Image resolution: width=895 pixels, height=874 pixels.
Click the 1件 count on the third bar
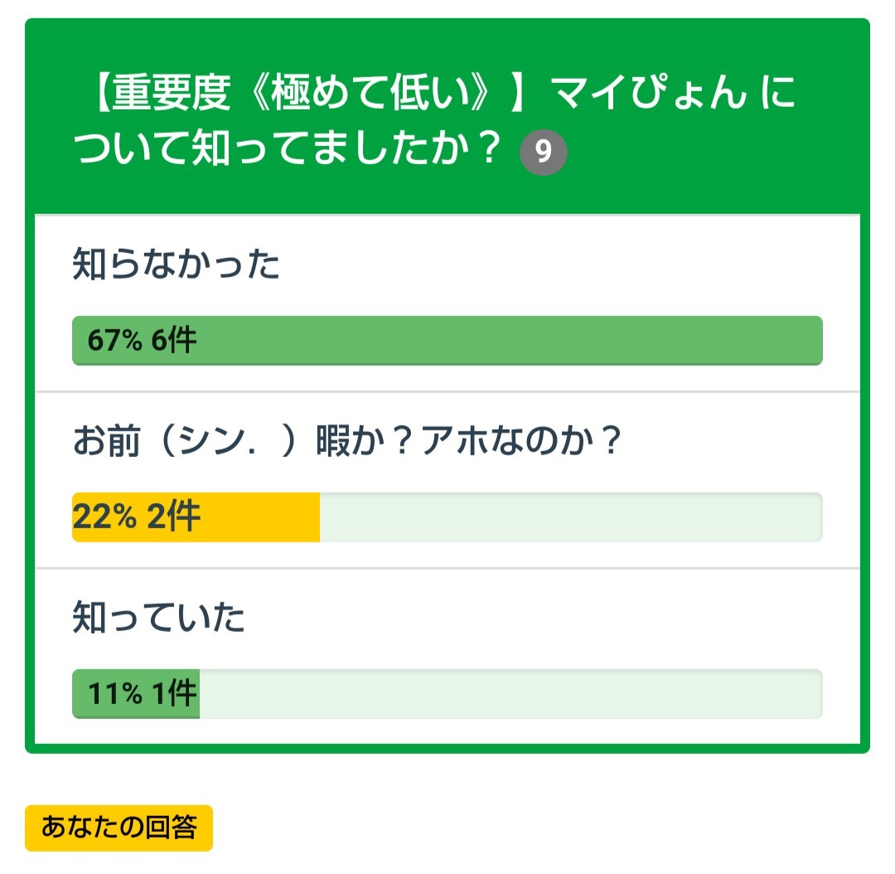tap(175, 694)
